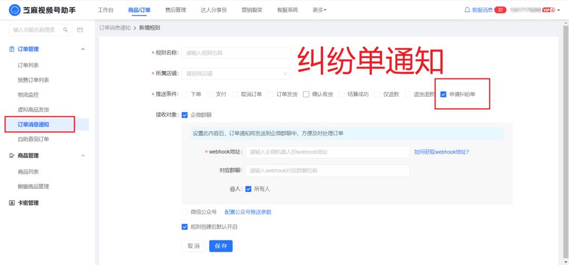Check the 下单 push condition
The height and width of the screenshot is (265, 569).
pyautogui.click(x=185, y=95)
